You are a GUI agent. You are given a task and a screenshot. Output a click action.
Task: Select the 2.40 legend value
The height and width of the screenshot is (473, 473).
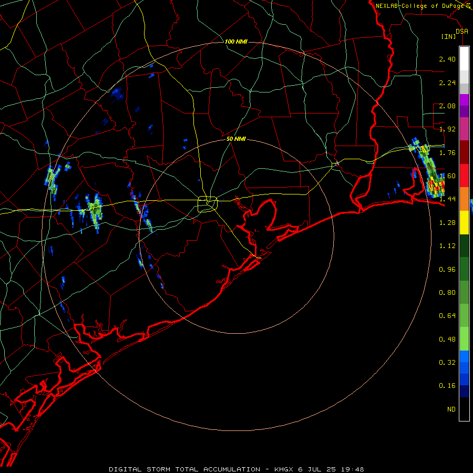click(x=447, y=59)
